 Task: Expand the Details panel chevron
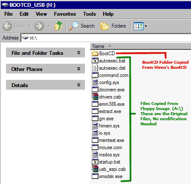tap(79, 85)
